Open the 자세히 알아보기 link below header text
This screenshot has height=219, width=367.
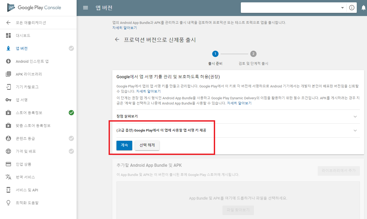click(x=124, y=28)
